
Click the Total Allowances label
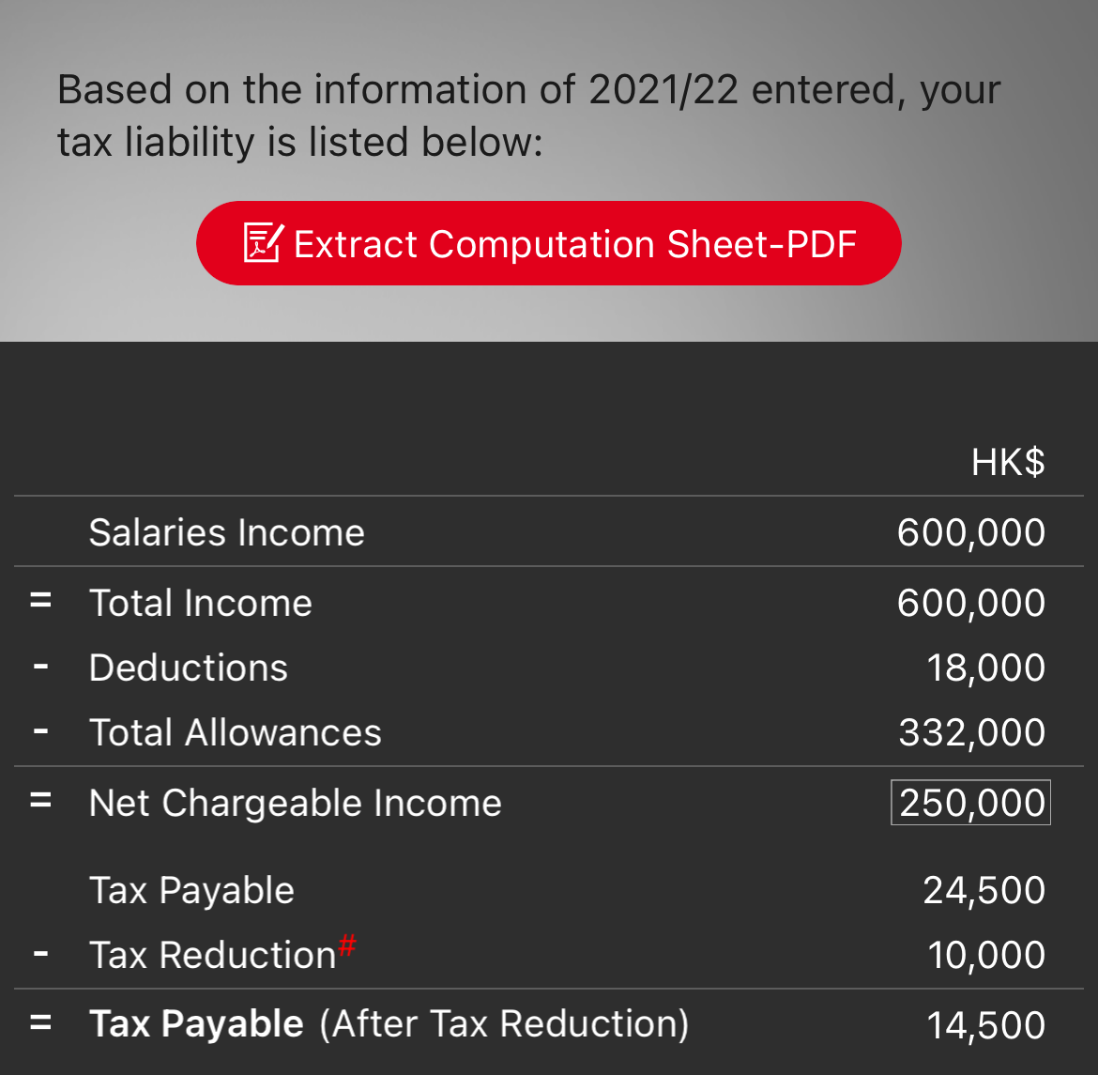pos(236,732)
